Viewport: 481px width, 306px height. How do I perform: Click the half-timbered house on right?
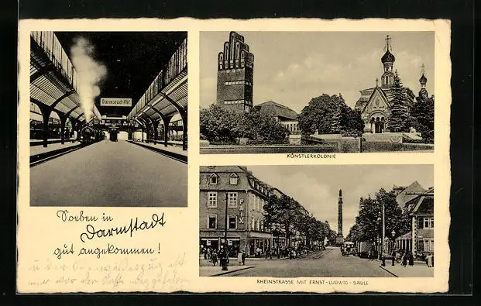[x=420, y=224]
